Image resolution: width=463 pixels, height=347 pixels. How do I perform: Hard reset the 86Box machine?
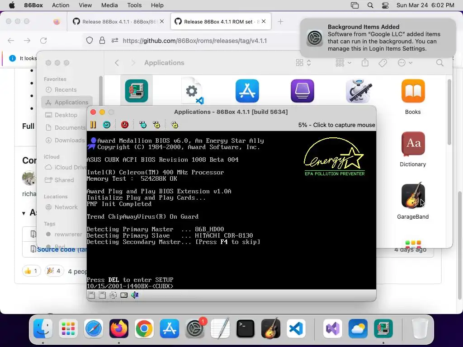pos(107,125)
